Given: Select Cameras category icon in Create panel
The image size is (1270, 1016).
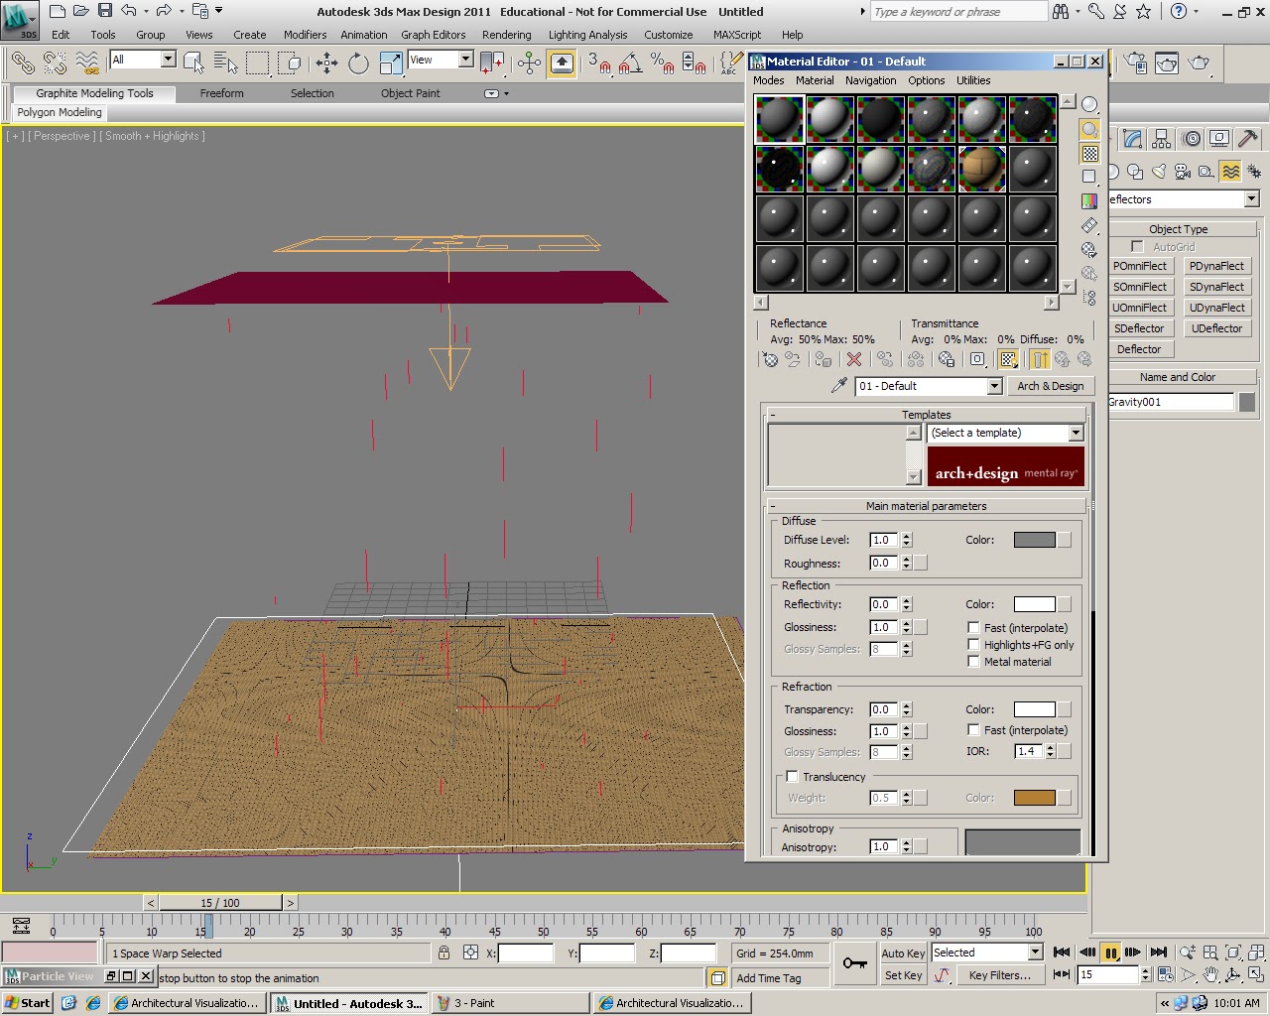Looking at the screenshot, I should [1183, 171].
